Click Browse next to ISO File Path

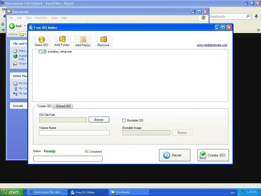[x=99, y=120]
